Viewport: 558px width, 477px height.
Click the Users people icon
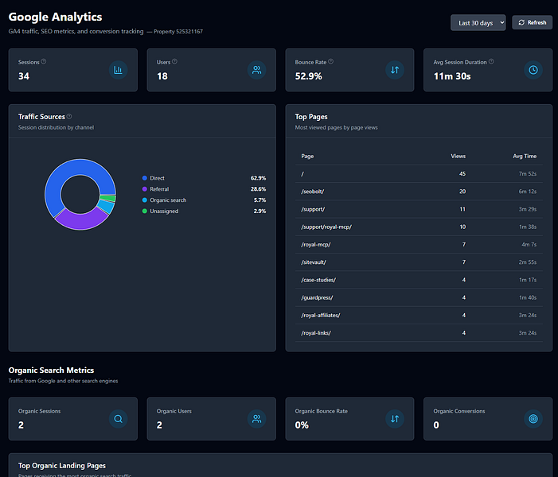[256, 70]
